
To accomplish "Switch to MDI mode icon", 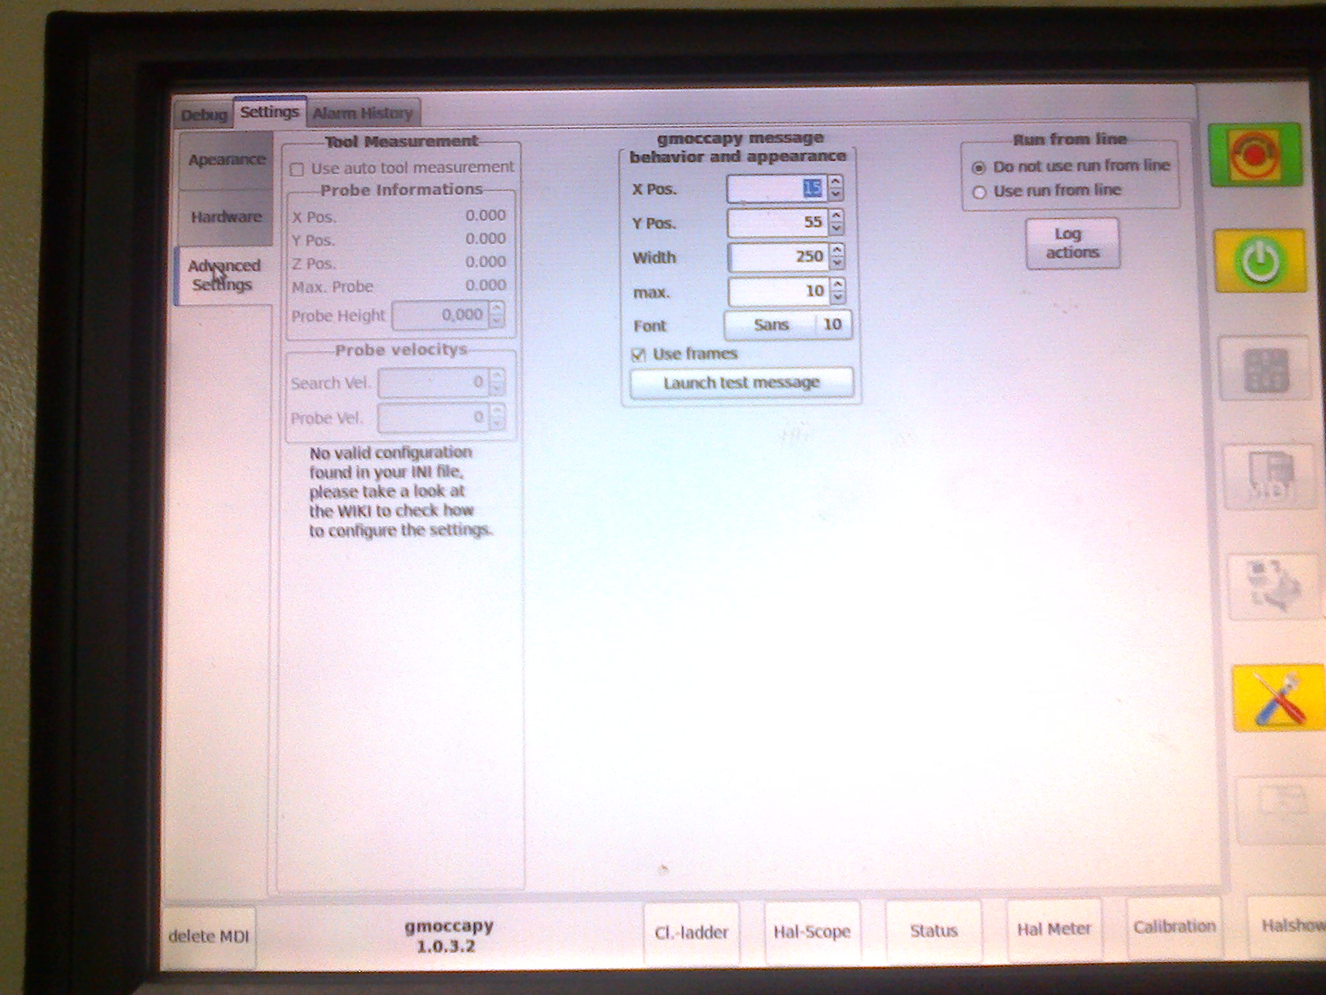I will point(1270,477).
